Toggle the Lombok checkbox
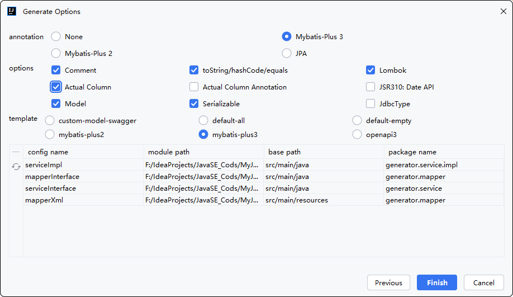 tap(370, 70)
